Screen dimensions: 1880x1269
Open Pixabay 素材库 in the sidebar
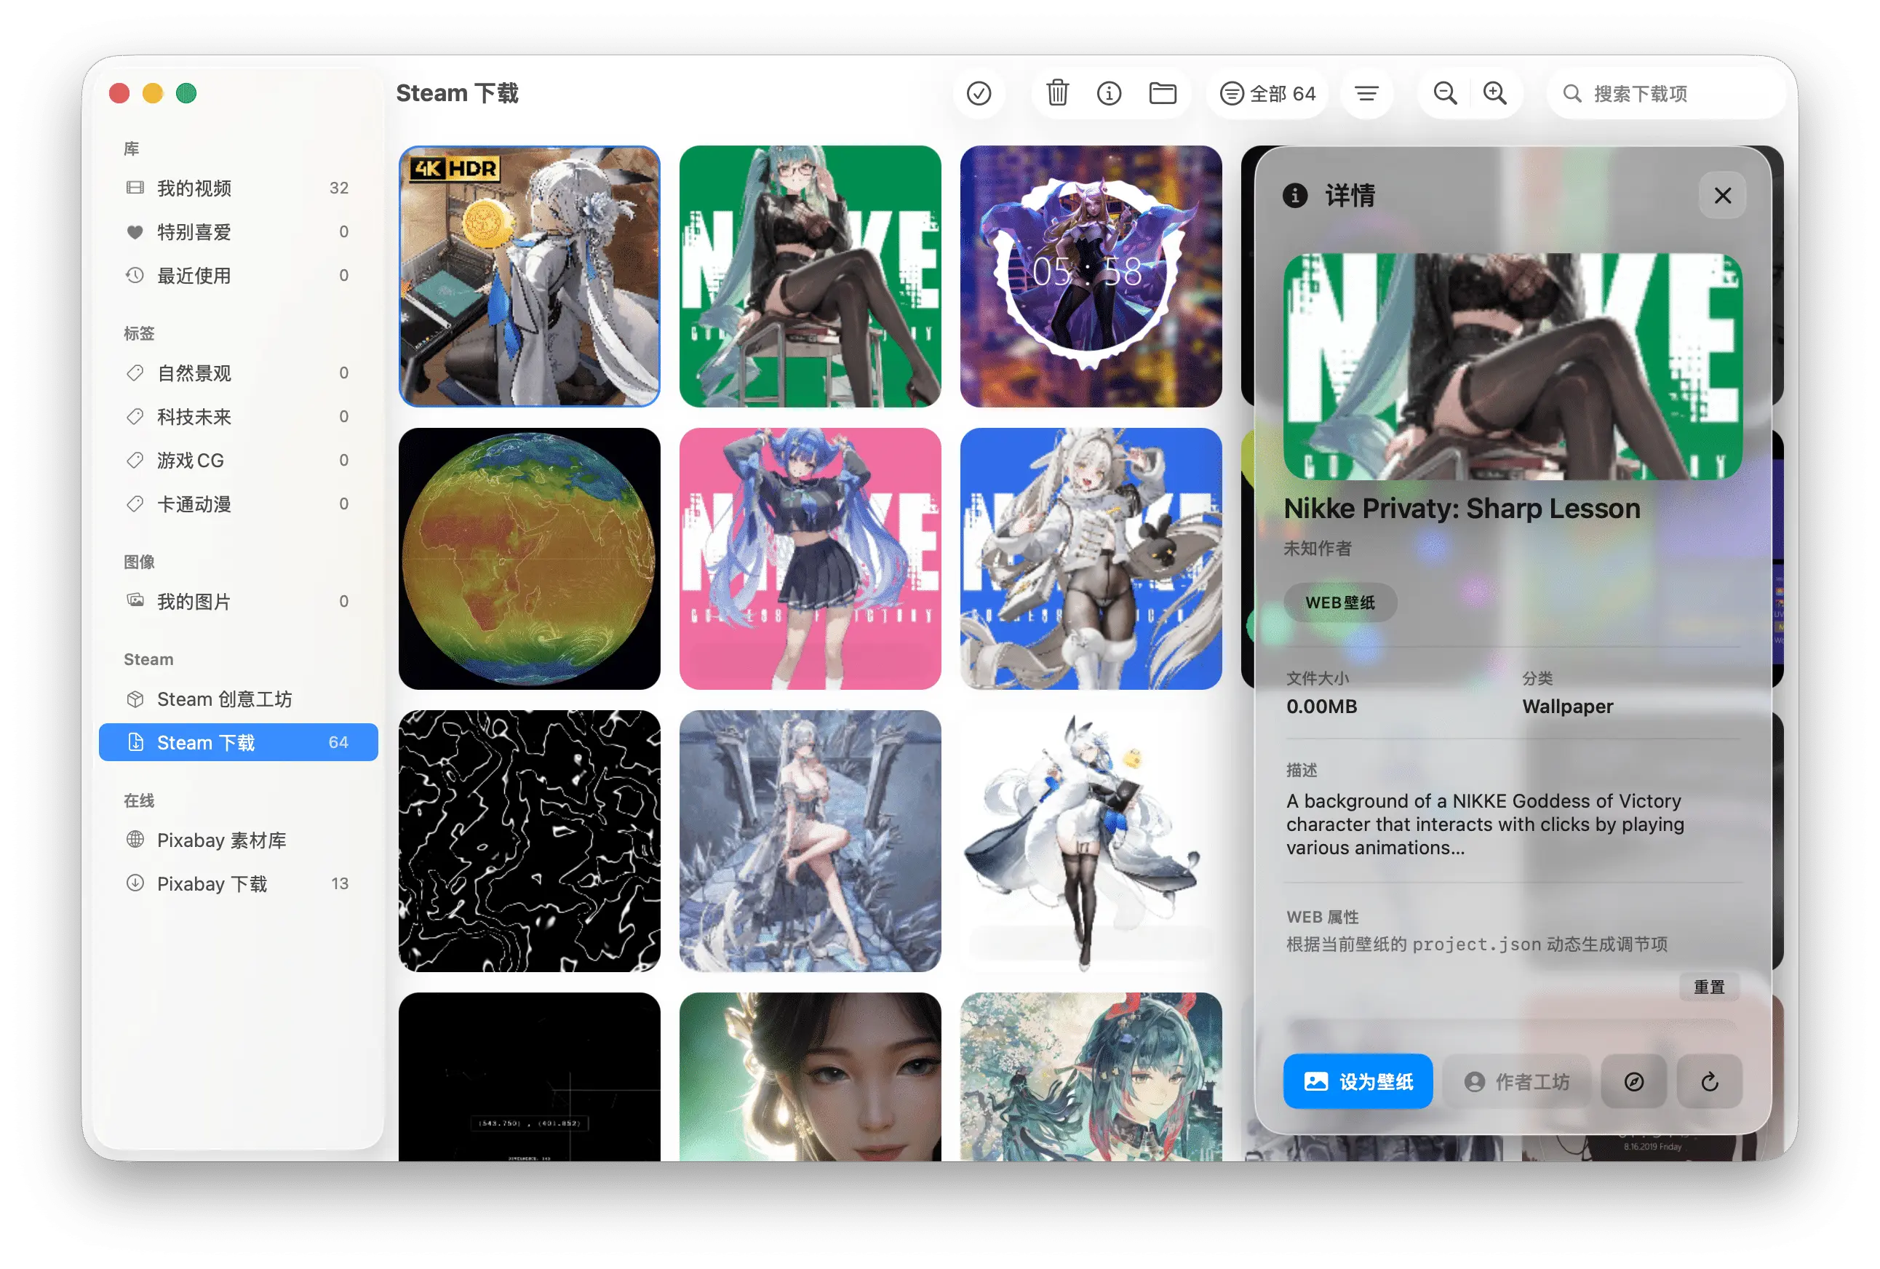(238, 840)
